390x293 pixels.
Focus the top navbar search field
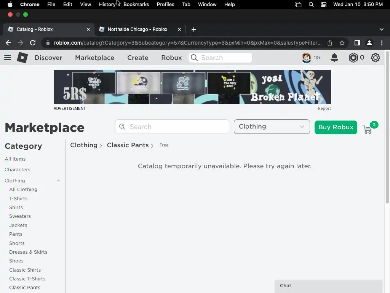220,58
